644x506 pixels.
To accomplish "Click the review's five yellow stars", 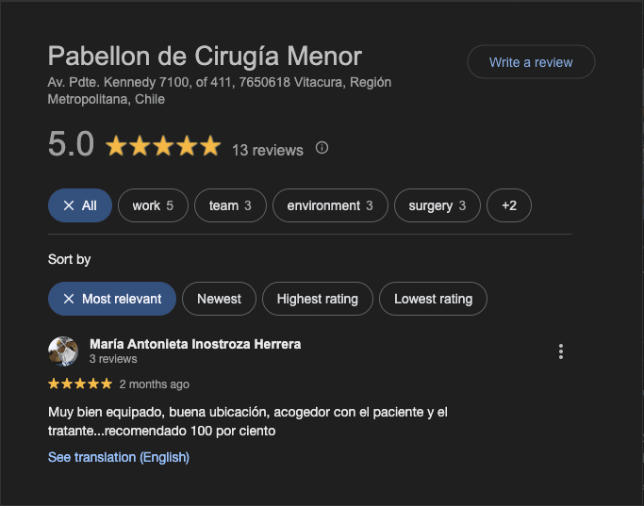I will pos(80,384).
